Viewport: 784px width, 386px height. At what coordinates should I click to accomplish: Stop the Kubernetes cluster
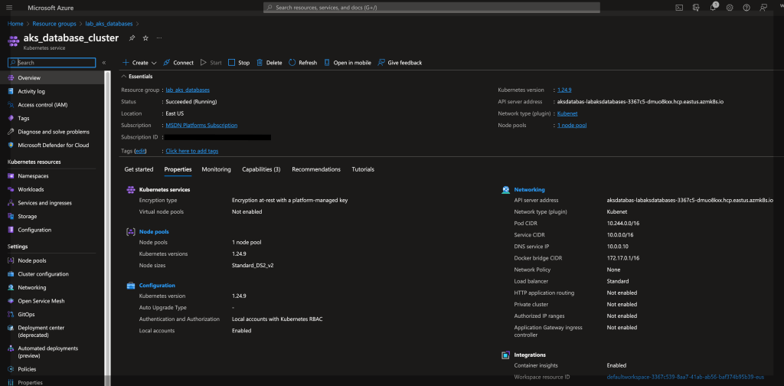[x=238, y=63]
